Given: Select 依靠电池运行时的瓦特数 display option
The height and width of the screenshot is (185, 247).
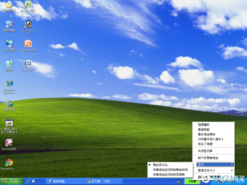Looking at the screenshot, I should coord(170,174).
